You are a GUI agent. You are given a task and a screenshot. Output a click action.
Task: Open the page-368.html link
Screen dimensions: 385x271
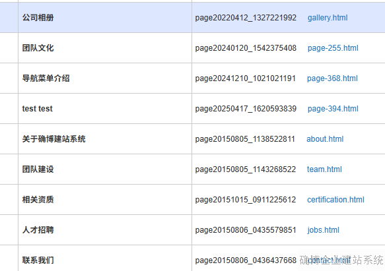pyautogui.click(x=332, y=78)
